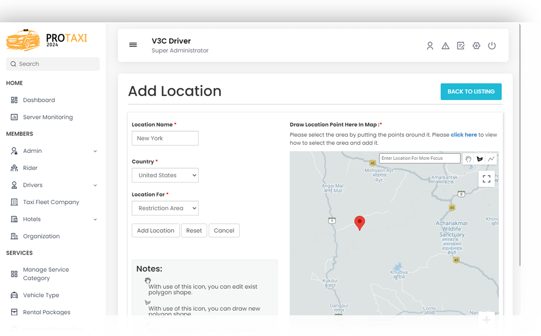Toggle map fullscreen view
The width and height of the screenshot is (541, 336).
click(x=486, y=179)
